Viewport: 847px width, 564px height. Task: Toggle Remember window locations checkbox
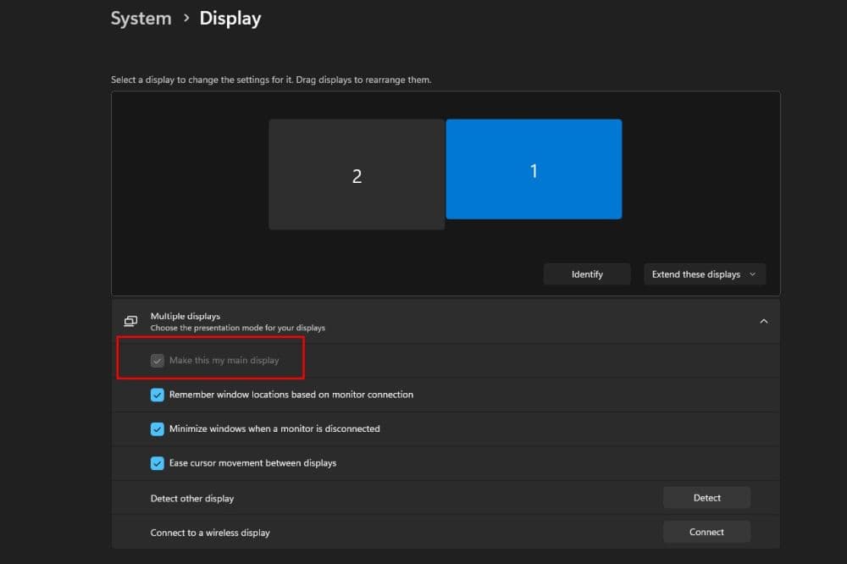[x=157, y=395]
